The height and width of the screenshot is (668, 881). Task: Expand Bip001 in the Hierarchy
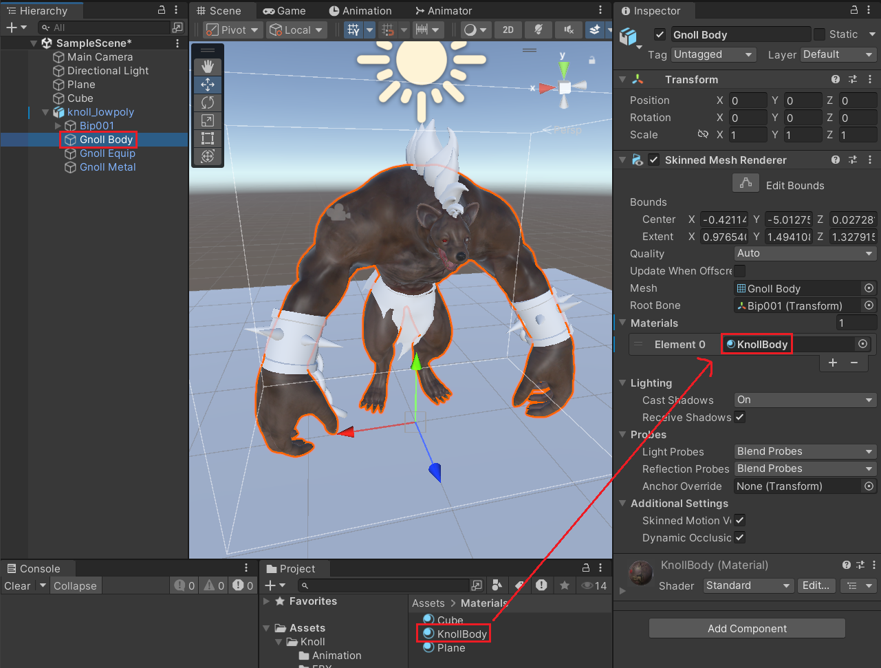58,126
